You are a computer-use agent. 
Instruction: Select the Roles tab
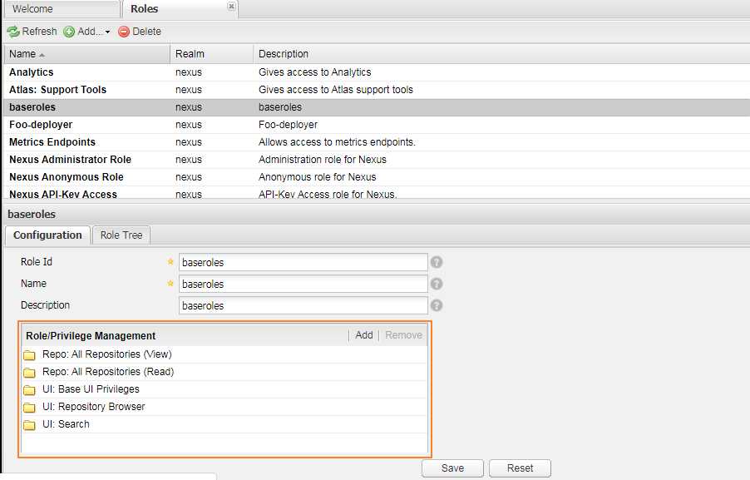pyautogui.click(x=180, y=8)
